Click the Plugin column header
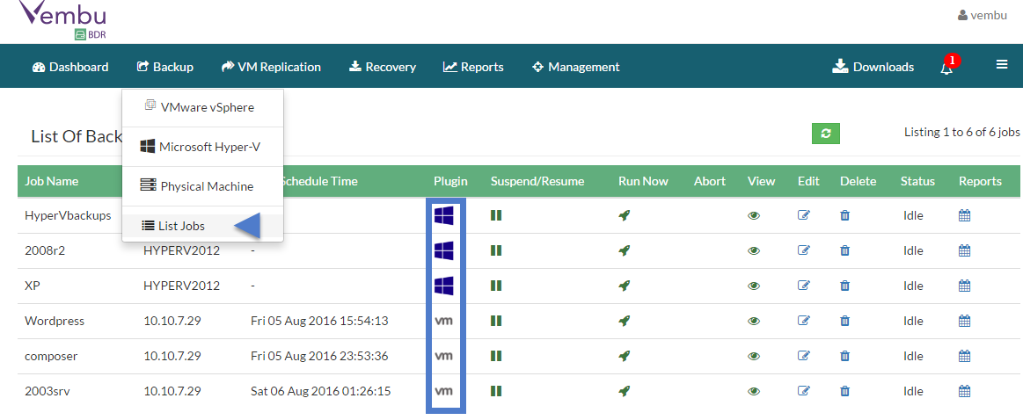 (x=451, y=181)
